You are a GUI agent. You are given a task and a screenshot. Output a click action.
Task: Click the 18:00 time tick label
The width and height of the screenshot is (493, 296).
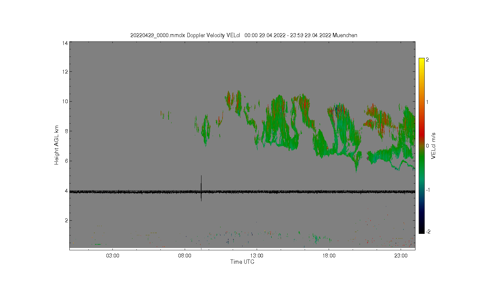click(329, 256)
